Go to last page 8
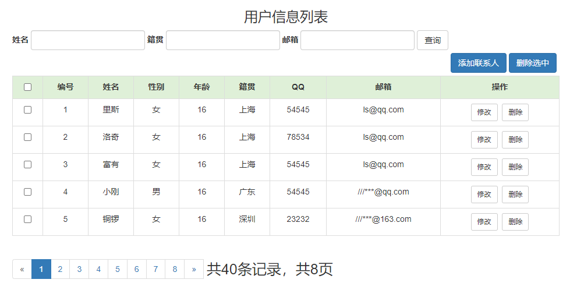577x297 pixels. coord(175,269)
